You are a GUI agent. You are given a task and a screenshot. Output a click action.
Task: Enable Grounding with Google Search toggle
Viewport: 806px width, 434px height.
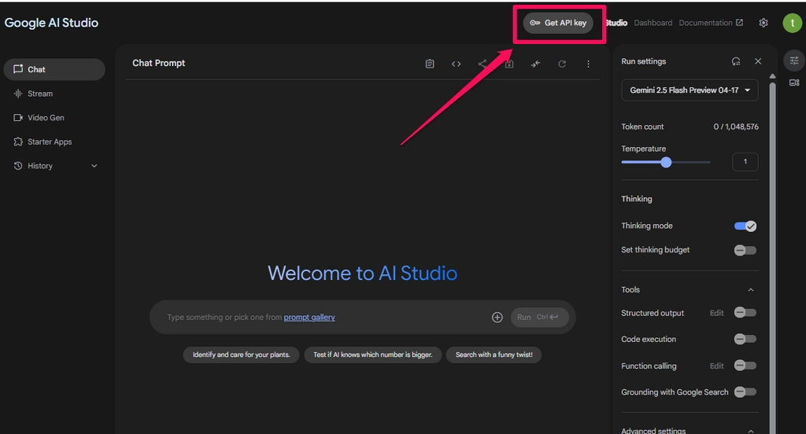click(745, 392)
